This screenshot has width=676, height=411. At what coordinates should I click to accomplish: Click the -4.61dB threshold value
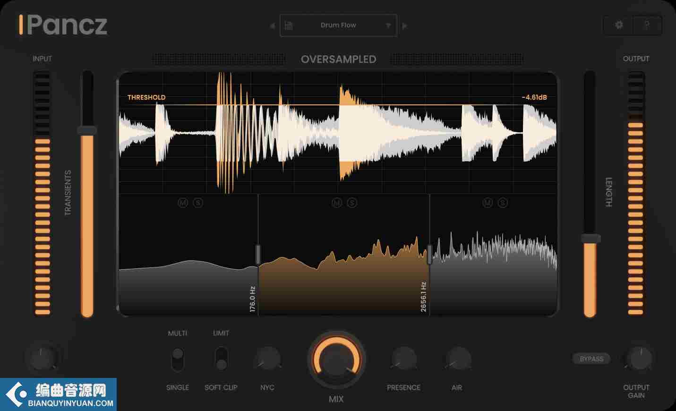coord(534,97)
